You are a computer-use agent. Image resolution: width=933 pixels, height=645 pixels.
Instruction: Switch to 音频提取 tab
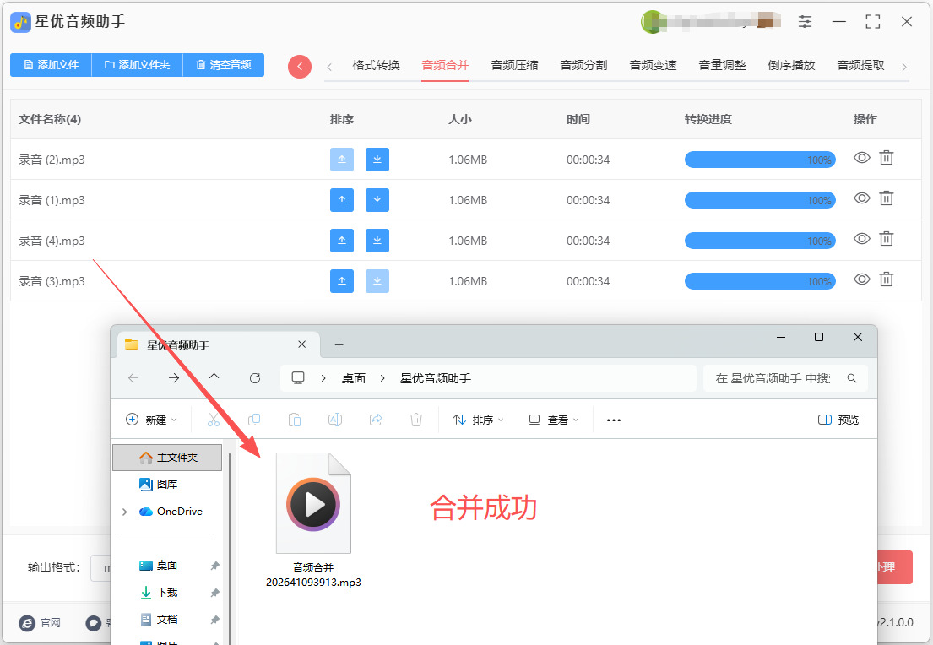(861, 66)
